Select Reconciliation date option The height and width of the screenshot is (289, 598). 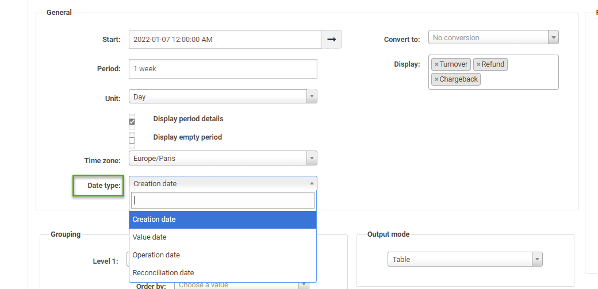(x=223, y=272)
